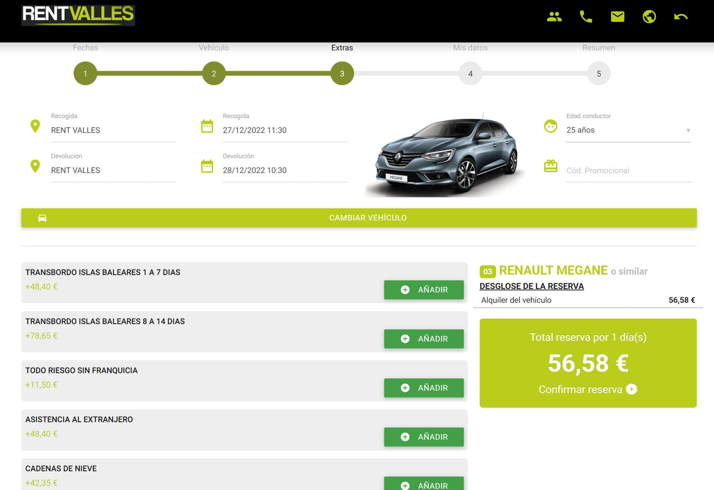
Task: Click the return date 28/12/2022 10:30 field
Action: tap(285, 170)
